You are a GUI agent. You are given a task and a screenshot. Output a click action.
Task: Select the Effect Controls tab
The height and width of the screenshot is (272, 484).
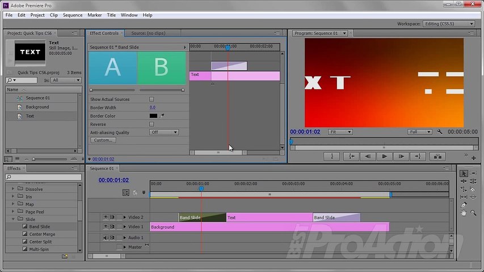[x=104, y=33]
